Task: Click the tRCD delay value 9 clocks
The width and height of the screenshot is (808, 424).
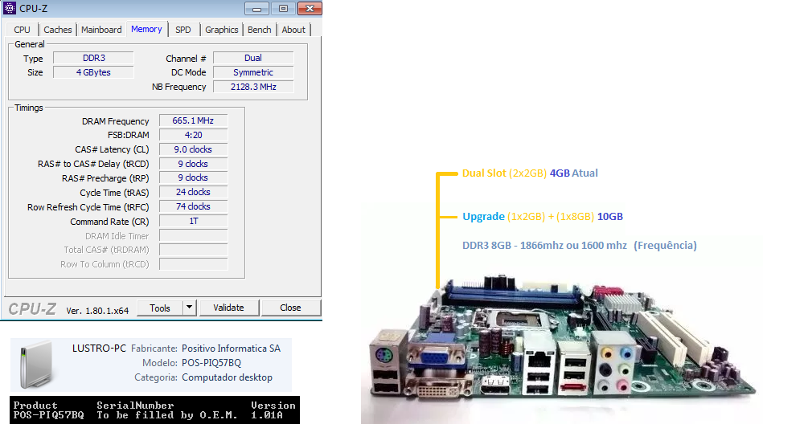Action: coord(193,164)
